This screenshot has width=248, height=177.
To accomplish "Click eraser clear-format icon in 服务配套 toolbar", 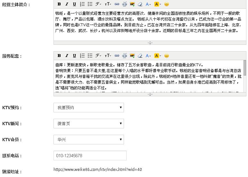I will click(140, 56).
